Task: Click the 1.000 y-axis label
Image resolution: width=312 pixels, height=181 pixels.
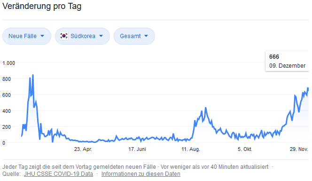Action: 8,63
